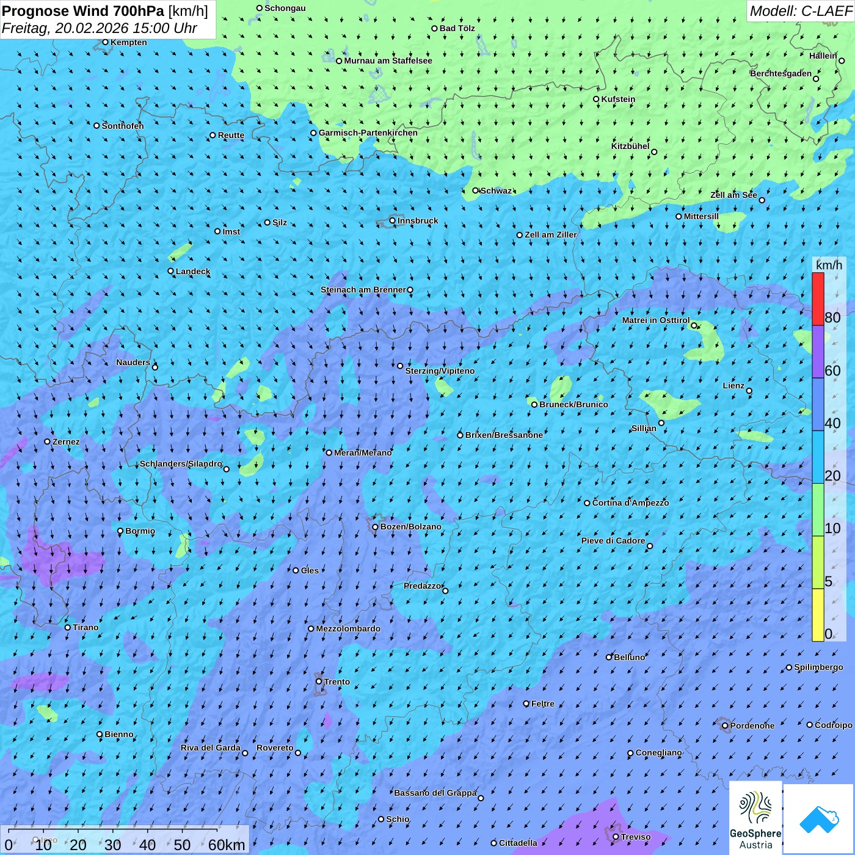Click the Kitzbühel city label

coord(630,146)
